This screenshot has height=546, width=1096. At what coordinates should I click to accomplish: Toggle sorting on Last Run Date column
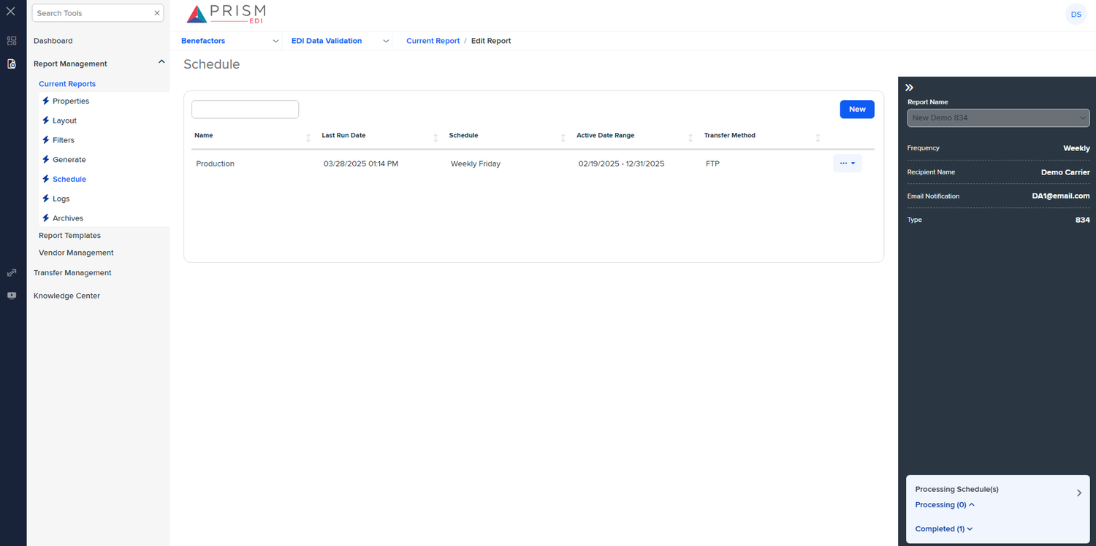click(436, 137)
